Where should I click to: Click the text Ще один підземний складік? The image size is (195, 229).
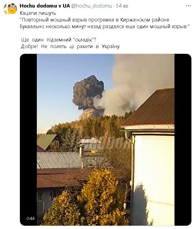59,40
